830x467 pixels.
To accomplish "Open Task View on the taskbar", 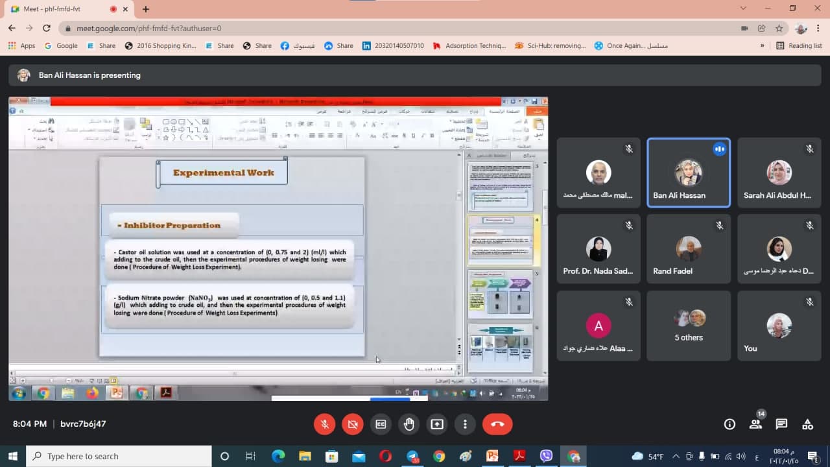I will click(x=251, y=456).
